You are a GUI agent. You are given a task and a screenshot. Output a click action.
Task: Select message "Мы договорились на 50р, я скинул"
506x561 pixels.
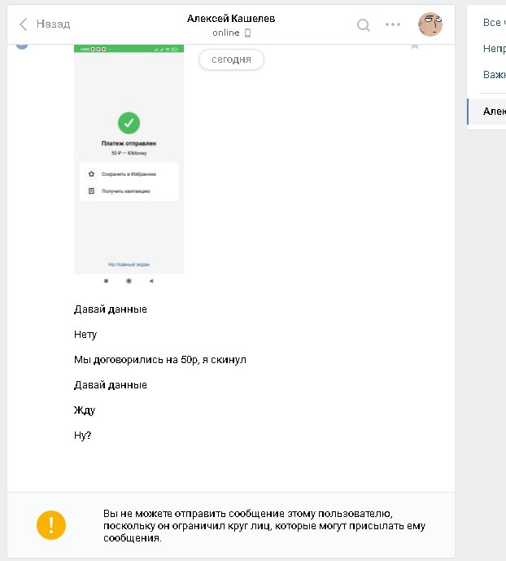coord(159,360)
